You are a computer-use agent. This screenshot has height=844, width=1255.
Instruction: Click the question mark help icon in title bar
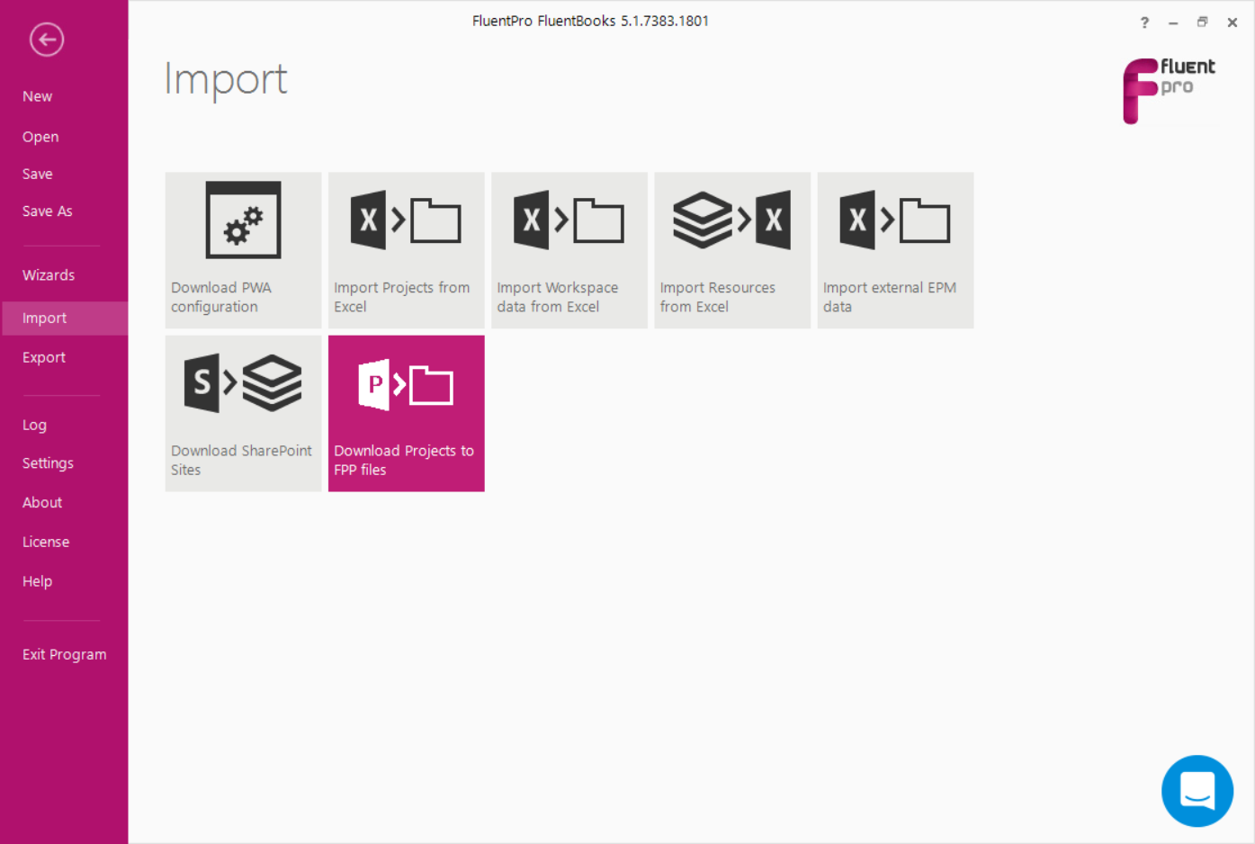(1144, 22)
